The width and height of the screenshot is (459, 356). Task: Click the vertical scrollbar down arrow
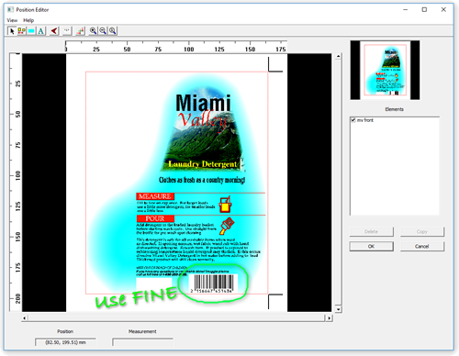[338, 309]
